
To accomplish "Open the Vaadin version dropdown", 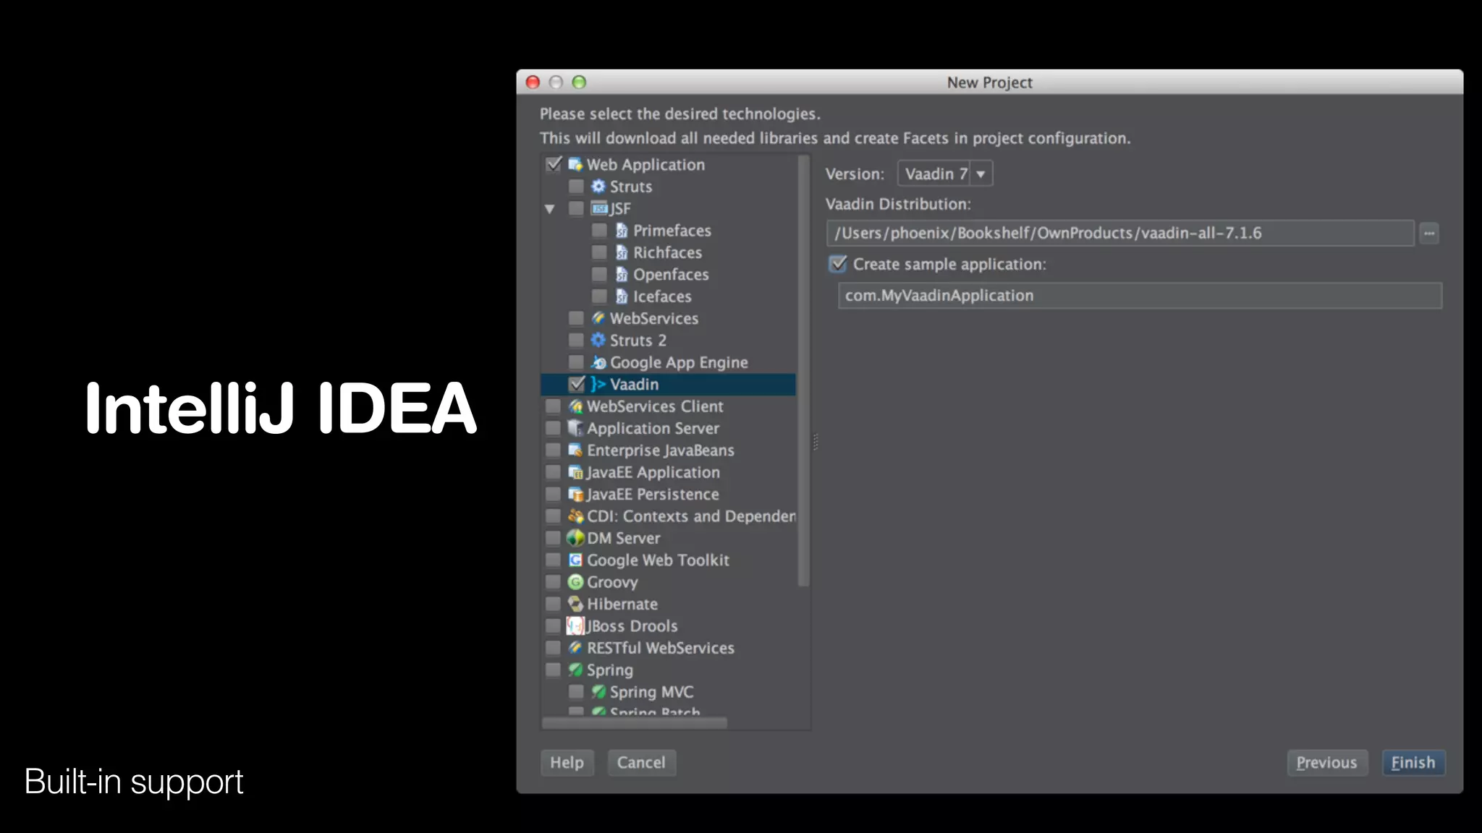I will click(981, 174).
